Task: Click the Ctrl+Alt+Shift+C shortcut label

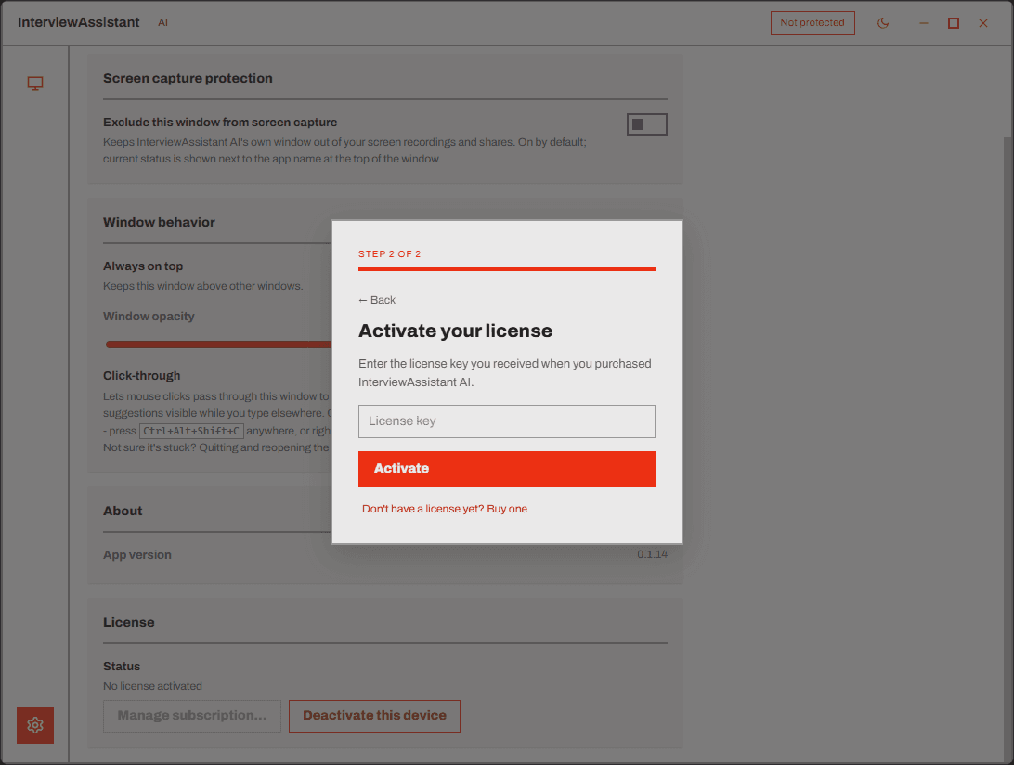Action: click(191, 431)
